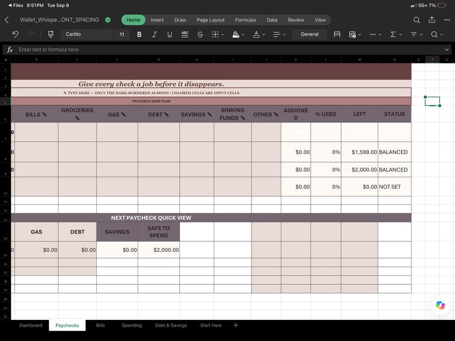The image size is (455, 341).
Task: Tap the workbook title Wallet_Whispe...ONT_SPACING
Action: (x=59, y=19)
